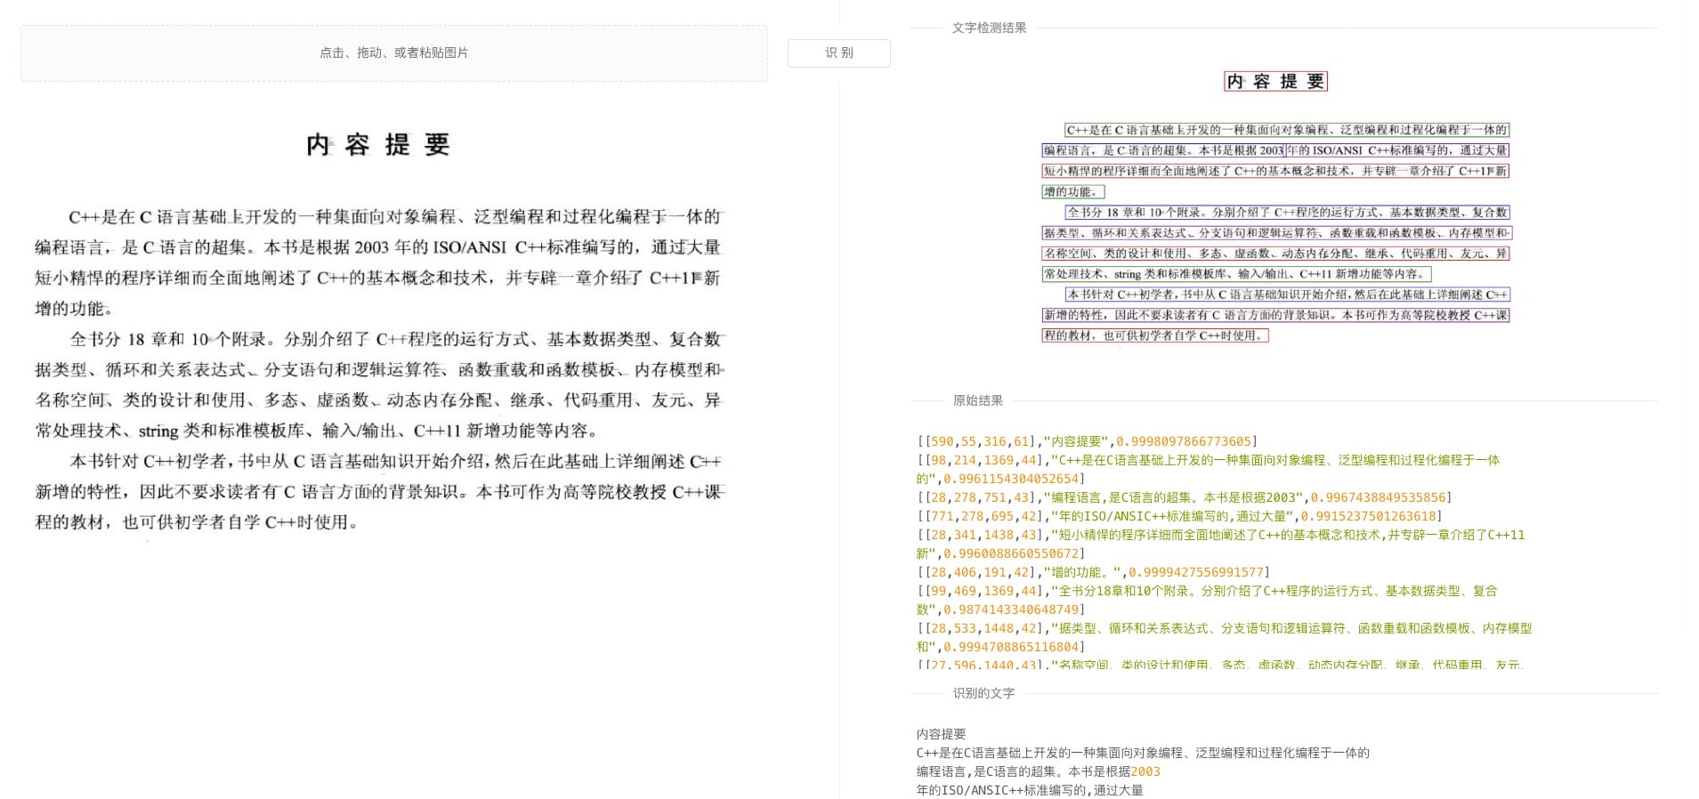
Task: Click raw result row starting [[28,278,751,43]
Action: click(1184, 497)
